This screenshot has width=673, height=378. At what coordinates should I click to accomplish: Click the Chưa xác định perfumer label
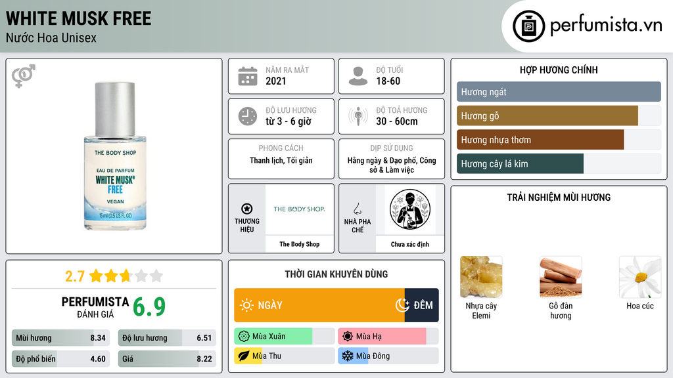pos(410,244)
